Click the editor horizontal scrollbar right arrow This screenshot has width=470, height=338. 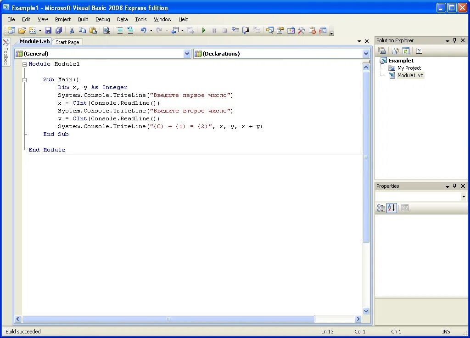click(358, 319)
